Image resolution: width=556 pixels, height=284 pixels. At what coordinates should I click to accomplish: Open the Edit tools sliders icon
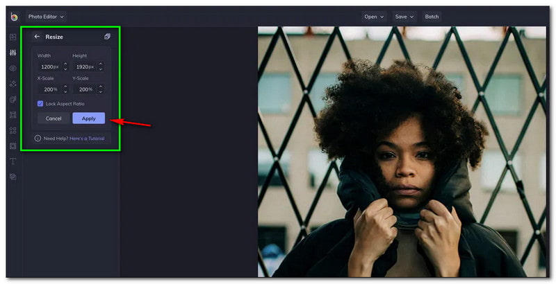13,53
